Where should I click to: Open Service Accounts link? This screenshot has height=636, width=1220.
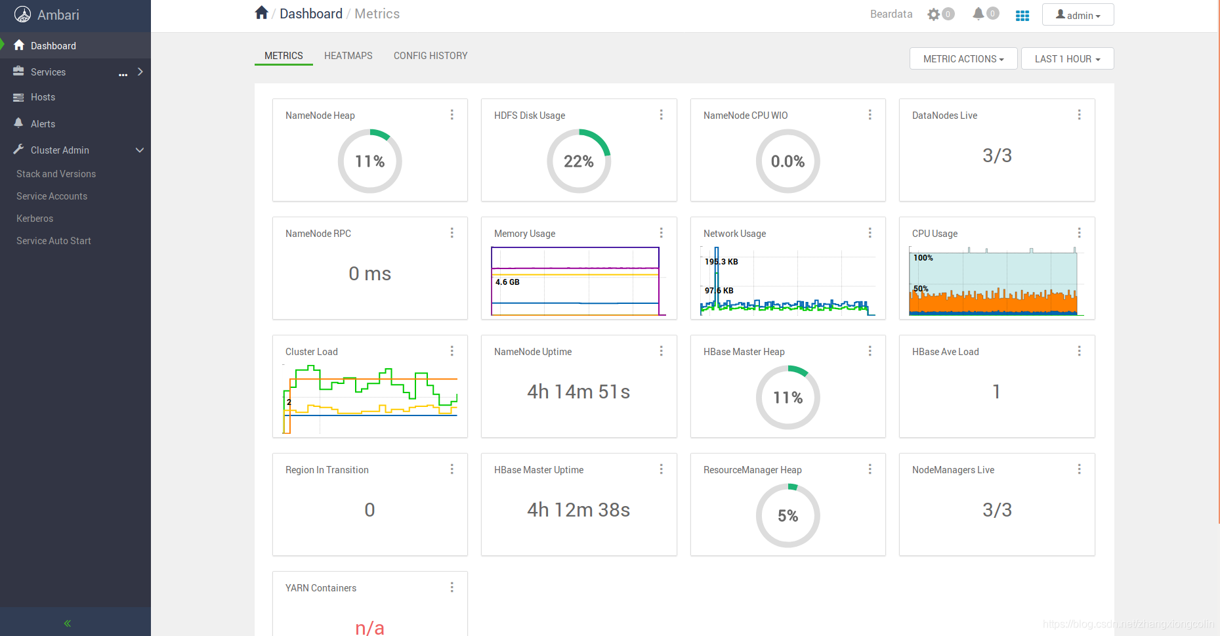(52, 196)
